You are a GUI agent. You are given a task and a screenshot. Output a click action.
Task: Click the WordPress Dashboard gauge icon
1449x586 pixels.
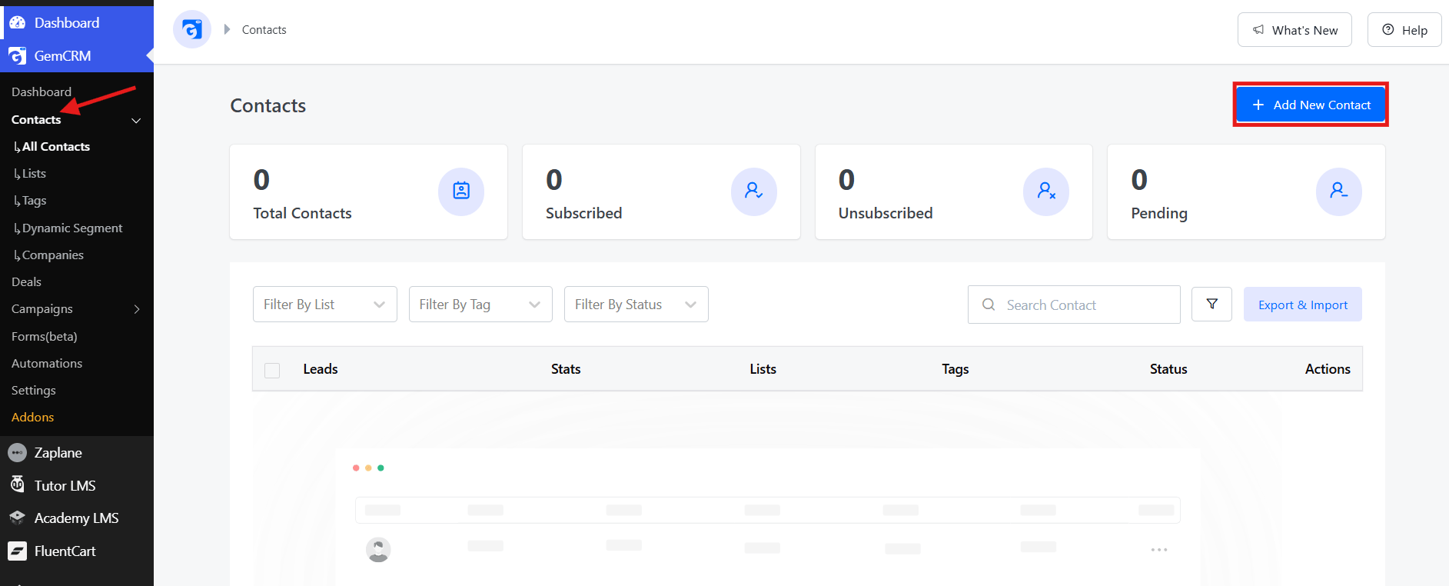17,23
